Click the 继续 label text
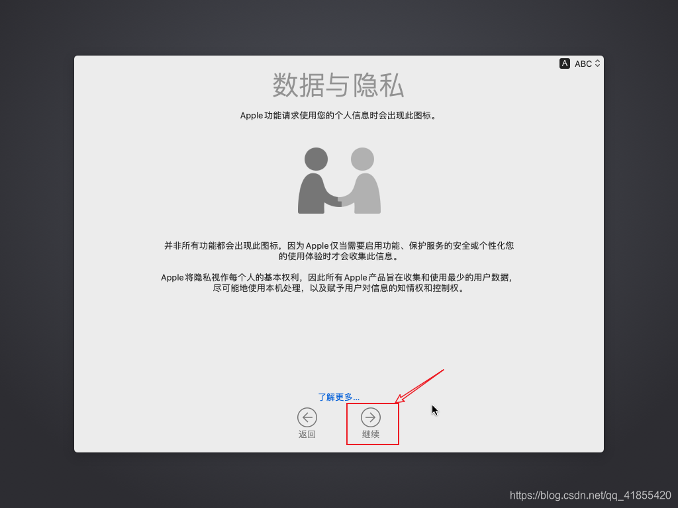Image resolution: width=678 pixels, height=508 pixels. 371,434
